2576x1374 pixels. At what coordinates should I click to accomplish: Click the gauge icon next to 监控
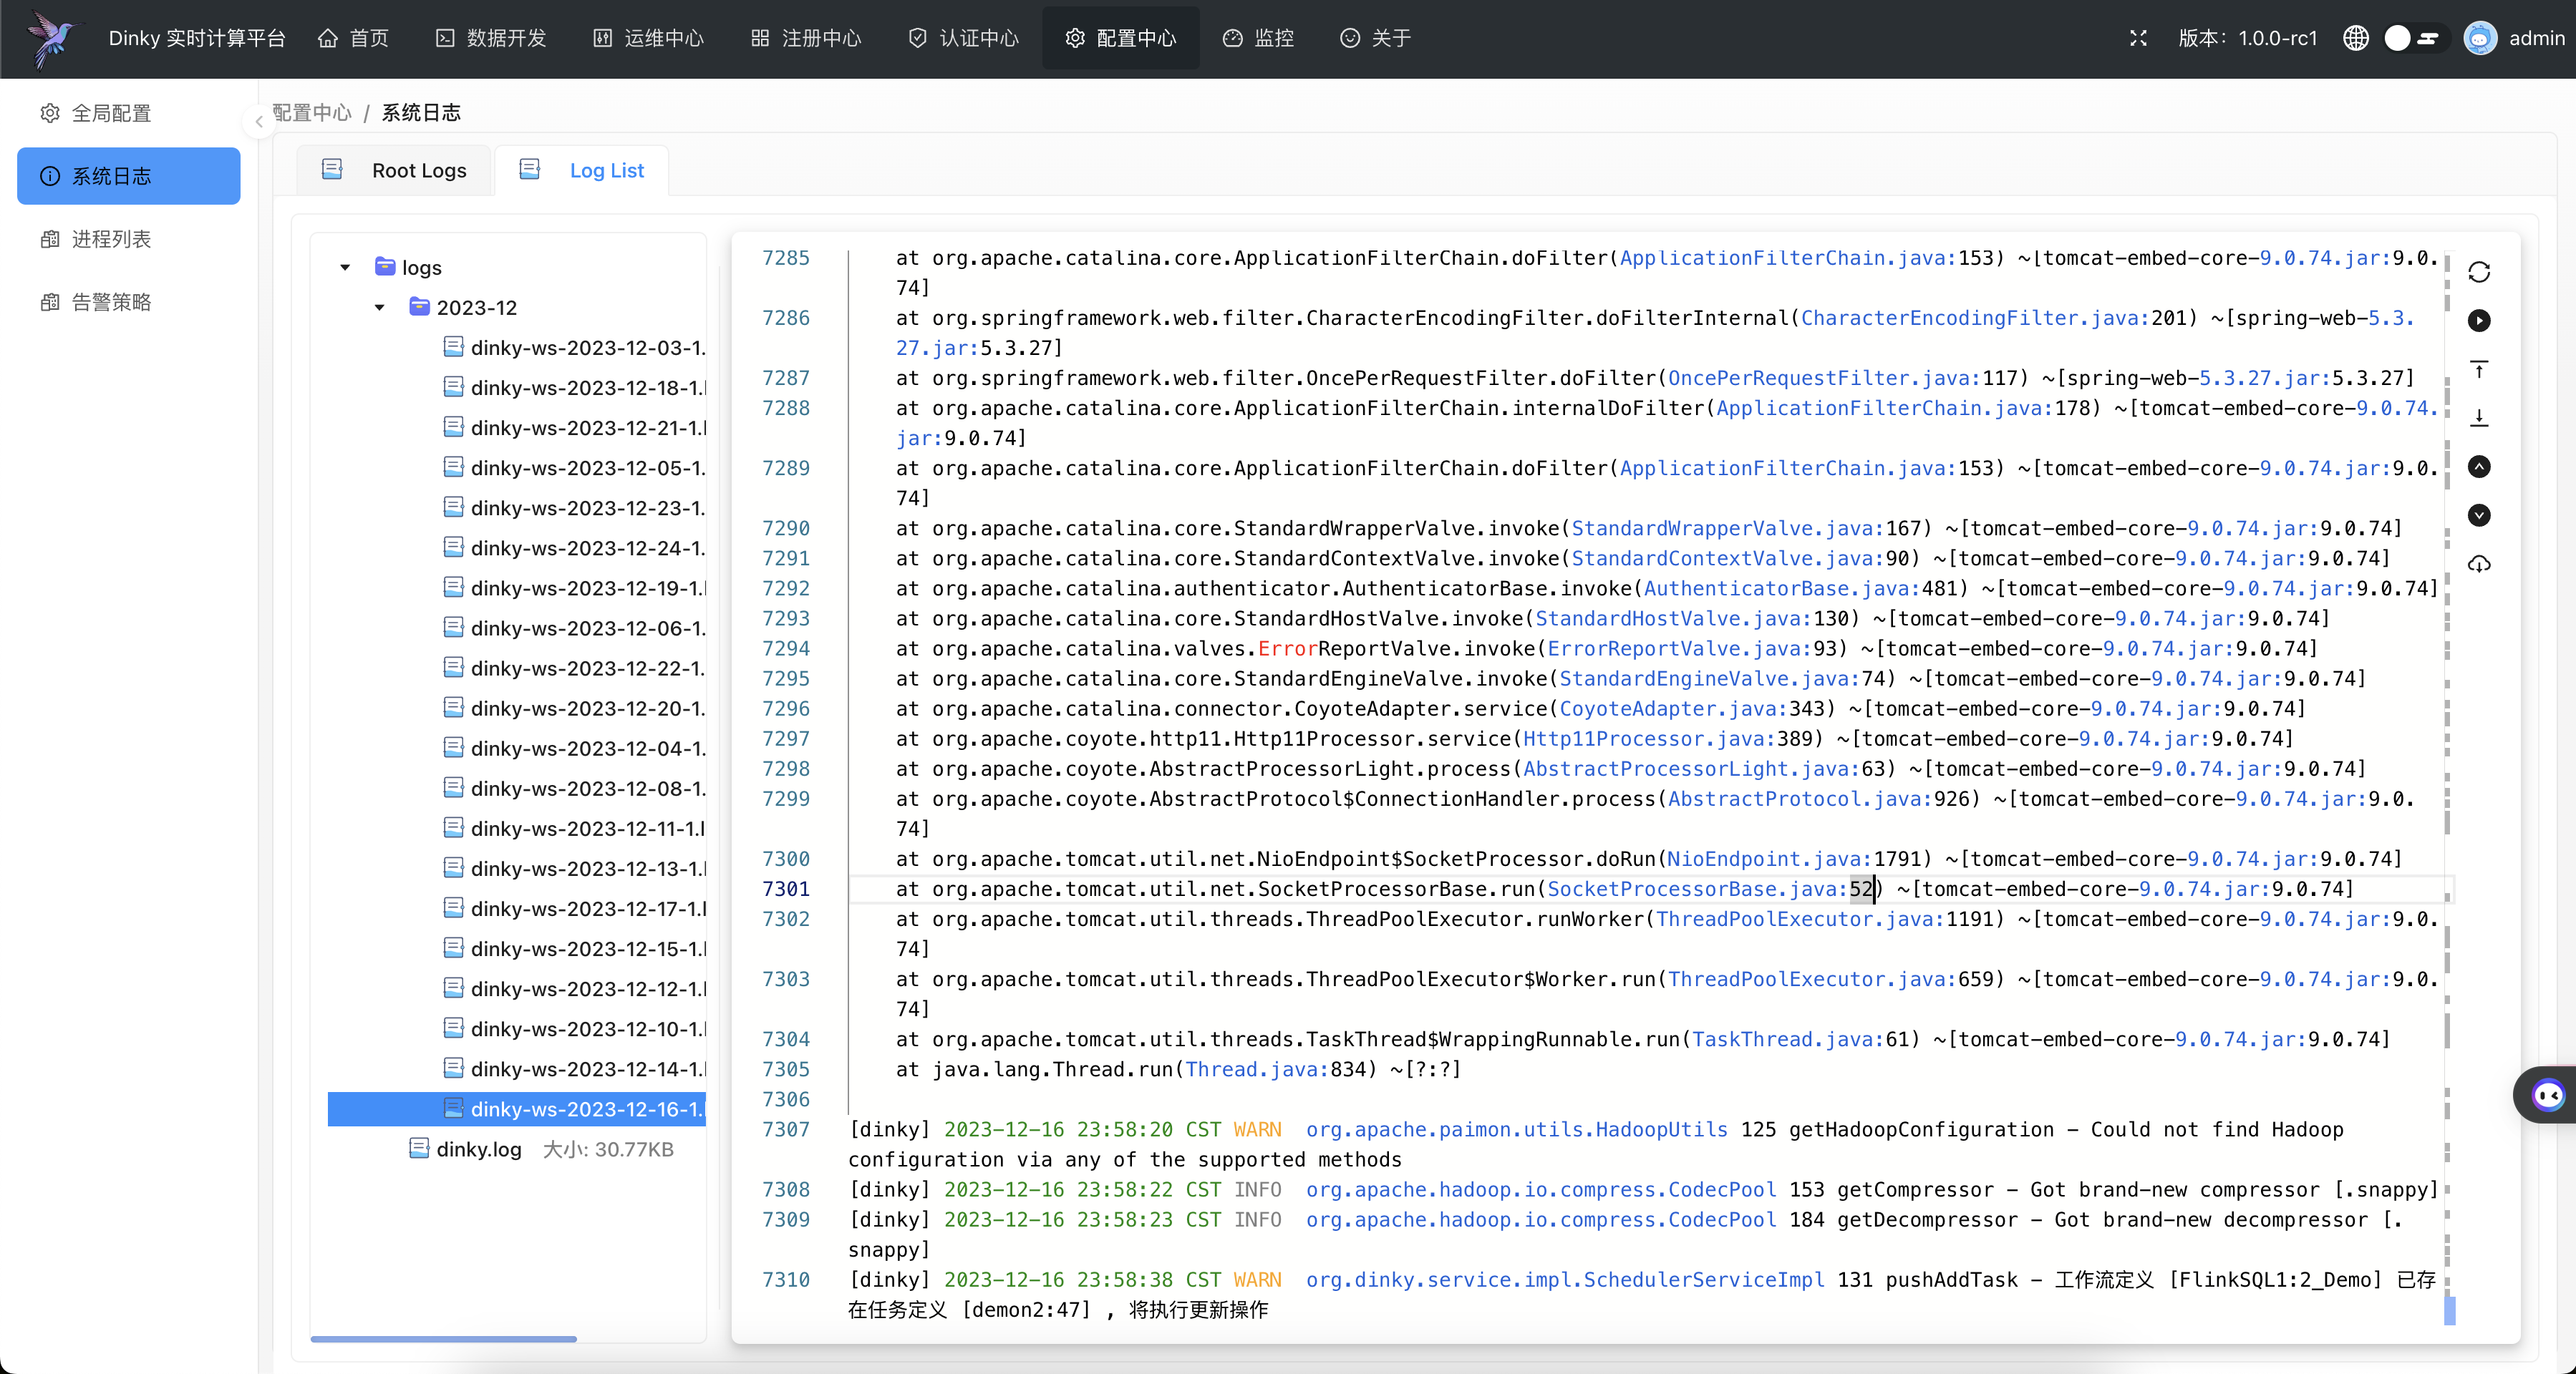1233,38
